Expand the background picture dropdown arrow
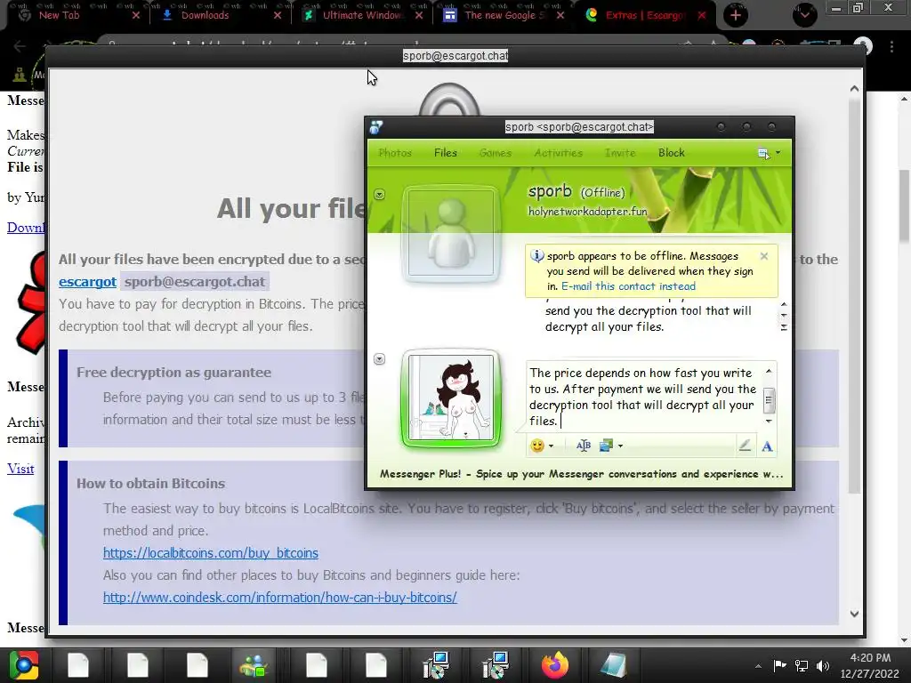 620,446
